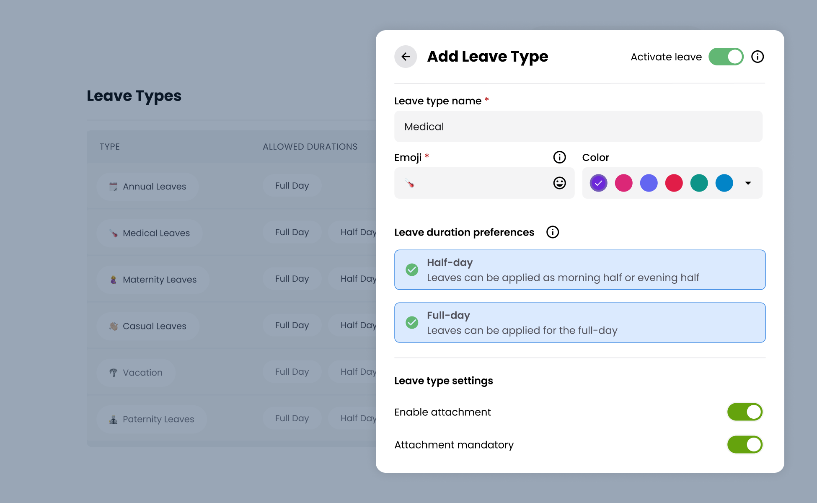
Task: Open the emoji picker smiley icon
Action: [559, 183]
